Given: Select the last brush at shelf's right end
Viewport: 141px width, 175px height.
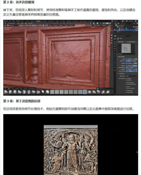Looking at the screenshot, I should pyautogui.click(x=108, y=92).
